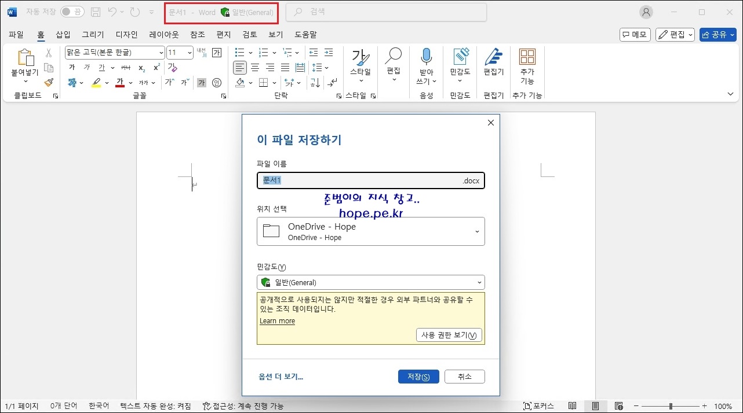Viewport: 743px width, 413px height.
Task: Click the Copy icon in clipboard group
Action: click(49, 68)
